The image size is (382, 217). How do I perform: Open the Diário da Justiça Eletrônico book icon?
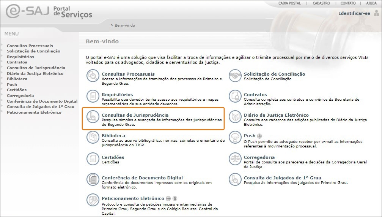tap(235, 117)
